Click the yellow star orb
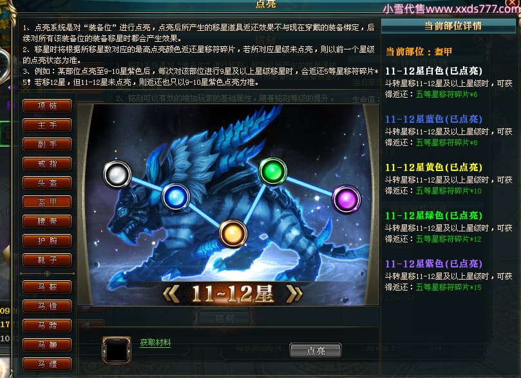This screenshot has height=378, width=521. (233, 233)
